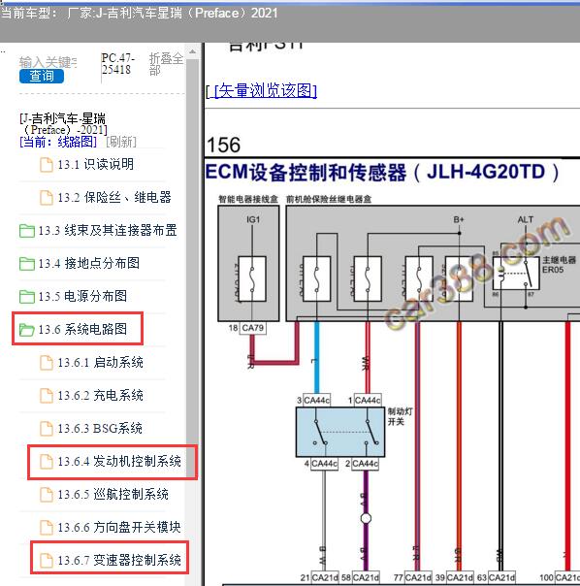Click connector label 63 CA21d
580x586 pixels.
click(496, 577)
